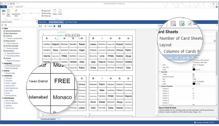Click the Text Color black swatch
The image size is (219, 126).
[x=194, y=70]
